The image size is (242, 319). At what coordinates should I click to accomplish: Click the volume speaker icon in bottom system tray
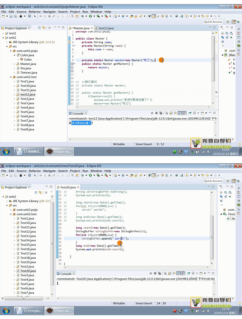pos(208,311)
